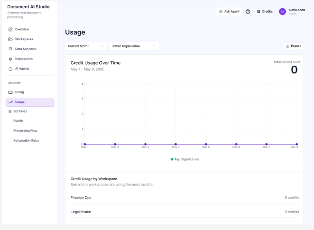The image size is (314, 230).
Task: Click the 'Credit Usage Over Time' heading
Action: (95, 63)
